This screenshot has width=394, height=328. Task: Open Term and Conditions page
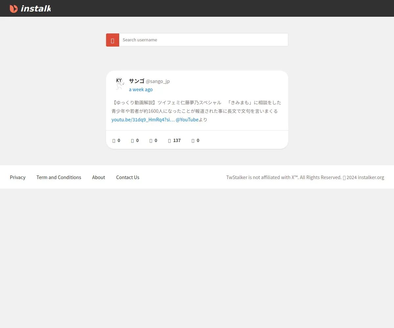click(59, 177)
